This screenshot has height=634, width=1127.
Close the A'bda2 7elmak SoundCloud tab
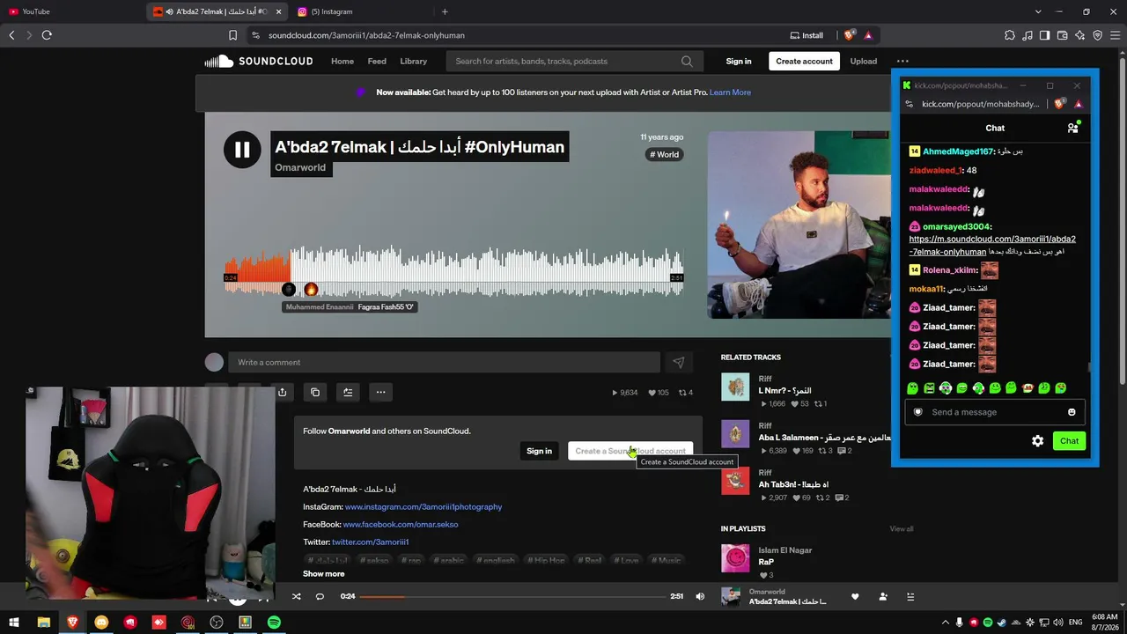coord(279,11)
